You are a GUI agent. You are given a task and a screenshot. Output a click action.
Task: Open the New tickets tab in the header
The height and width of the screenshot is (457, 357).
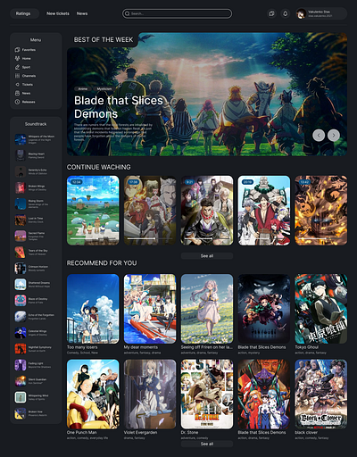(x=58, y=13)
